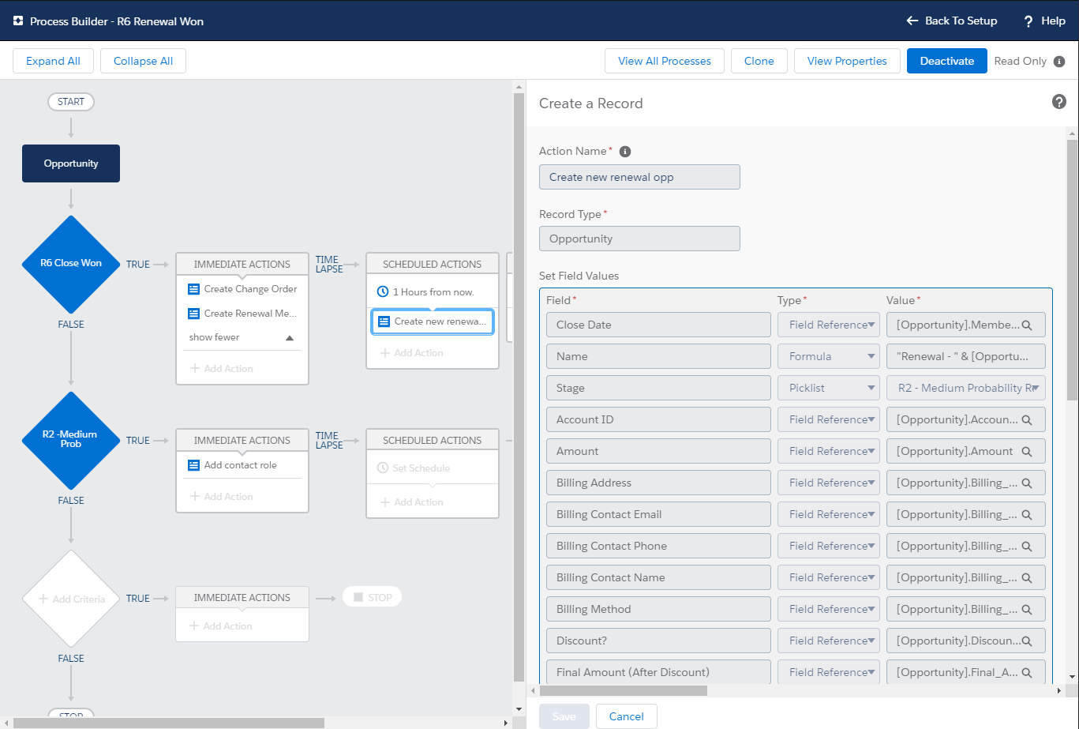Click the Help question mark icon in header

[1028, 21]
